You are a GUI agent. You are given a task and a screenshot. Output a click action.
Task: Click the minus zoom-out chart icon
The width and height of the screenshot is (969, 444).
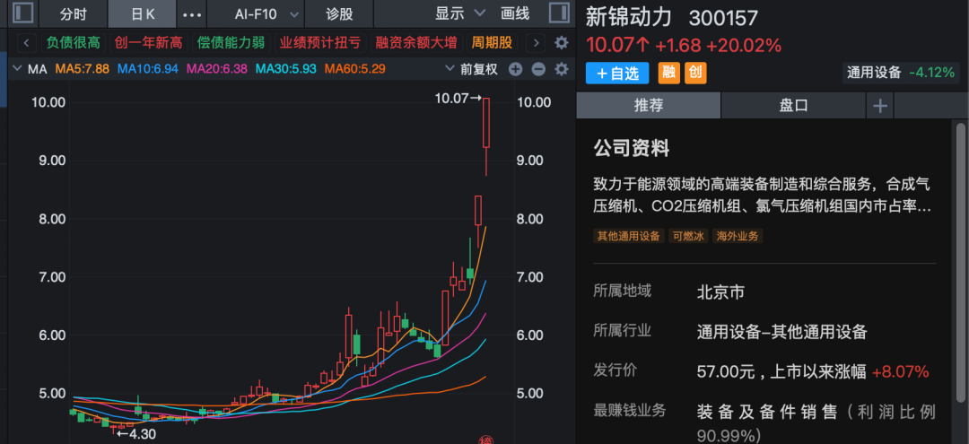538,69
